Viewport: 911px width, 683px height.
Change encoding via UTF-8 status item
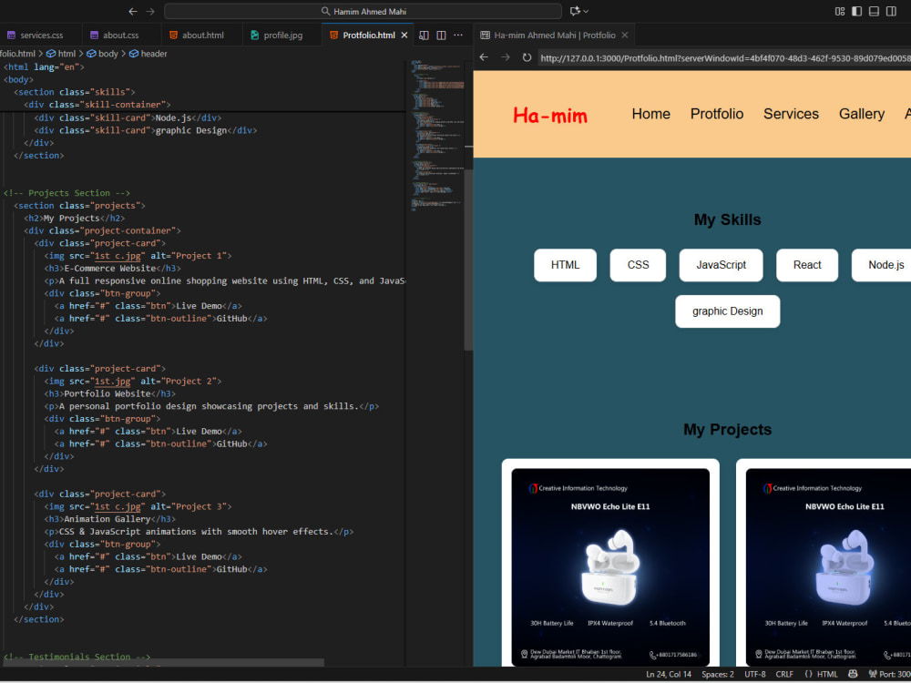point(754,674)
